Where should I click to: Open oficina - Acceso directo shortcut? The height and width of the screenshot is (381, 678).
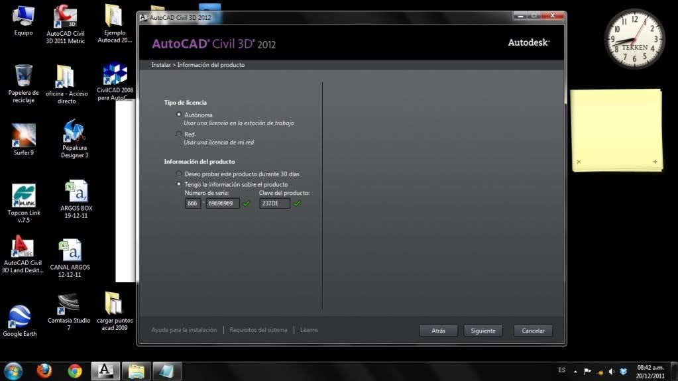click(66, 84)
